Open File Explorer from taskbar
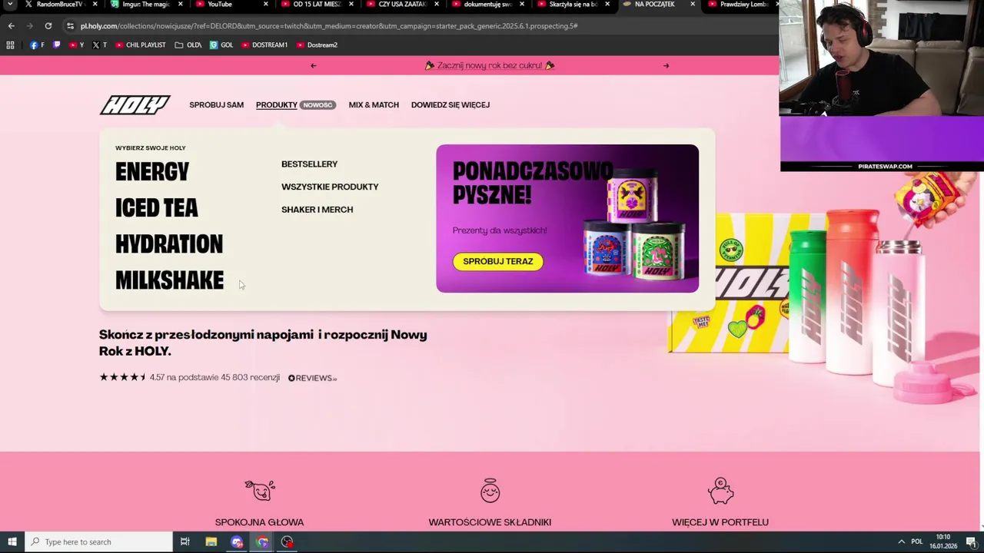This screenshot has height=553, width=984. point(211,541)
